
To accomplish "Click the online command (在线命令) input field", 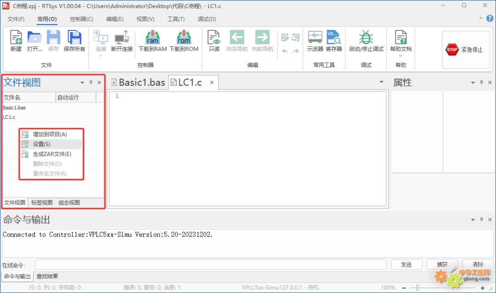I will [x=211, y=265].
